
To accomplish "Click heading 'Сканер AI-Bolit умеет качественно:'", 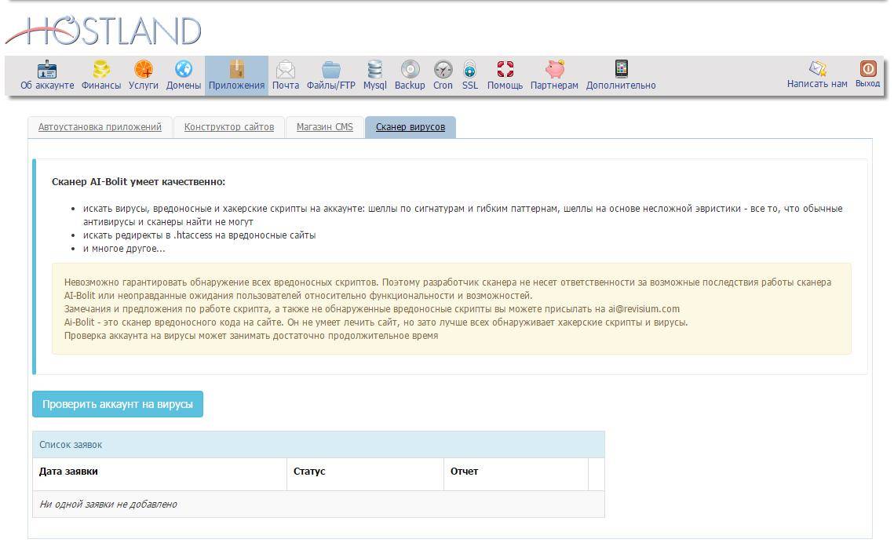I will pos(139,182).
